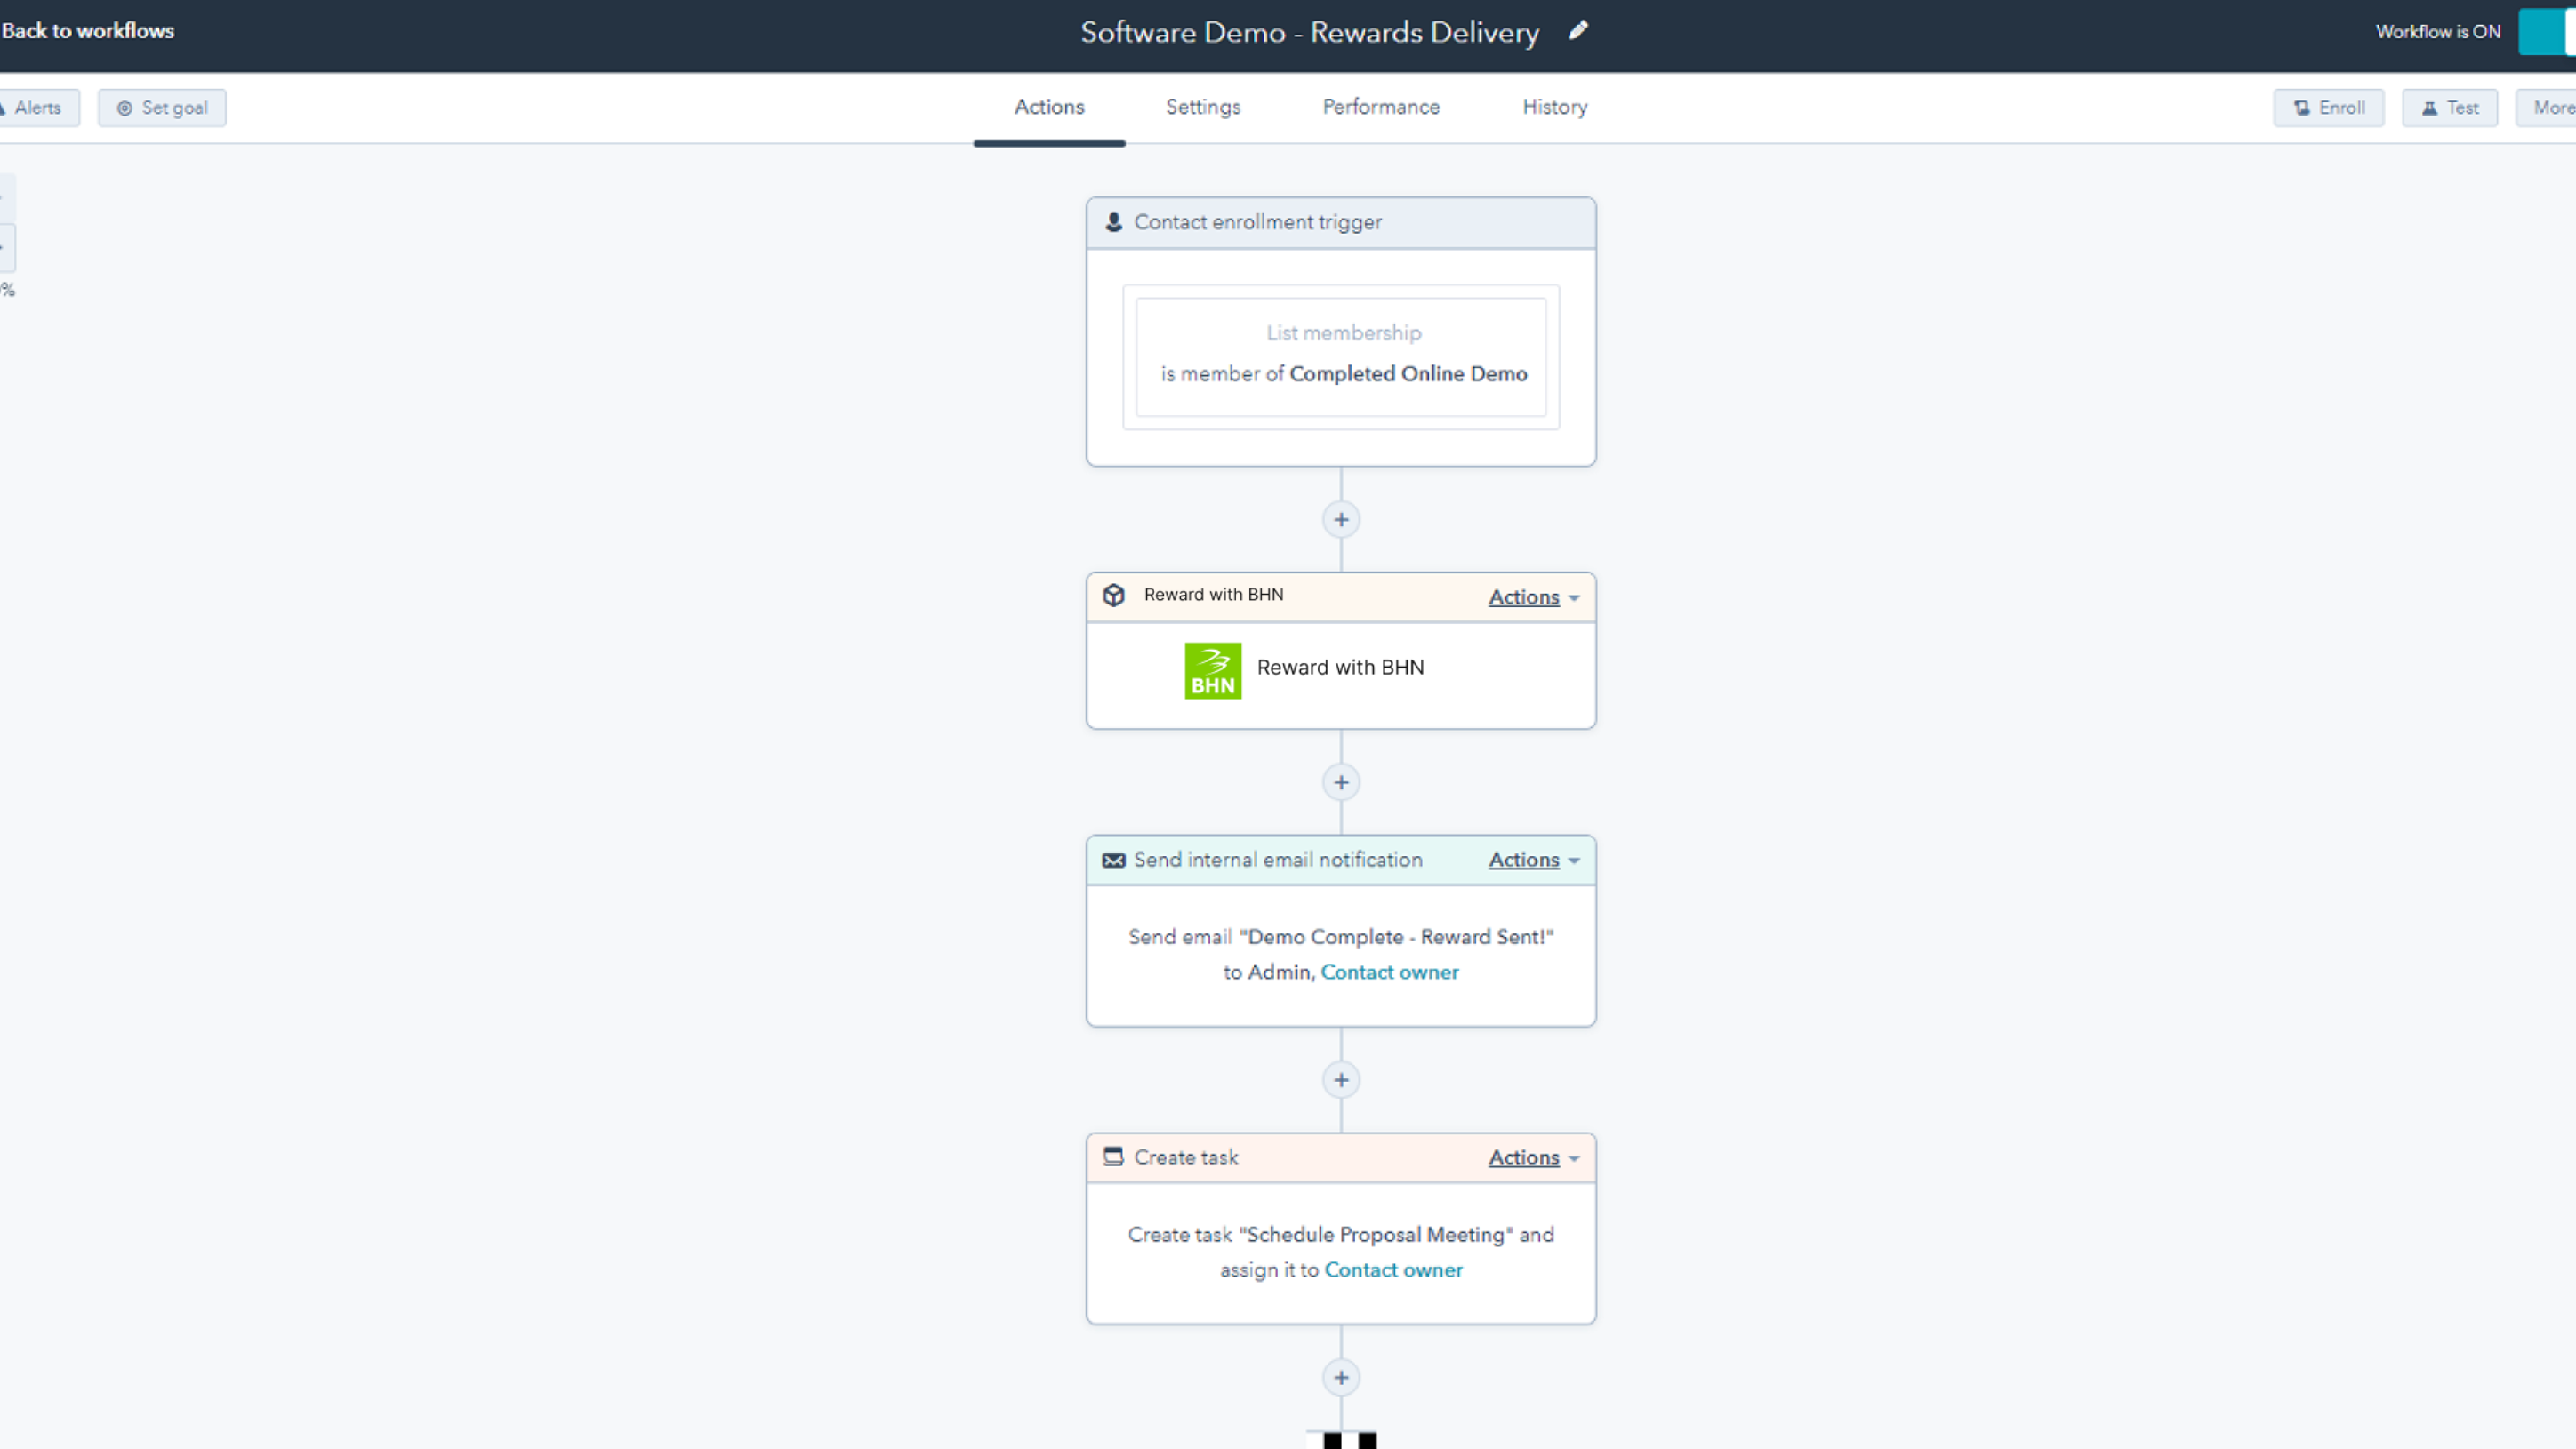Open the List membership enrollment trigger criteria
Image resolution: width=2576 pixels, height=1449 pixels.
1341,356
